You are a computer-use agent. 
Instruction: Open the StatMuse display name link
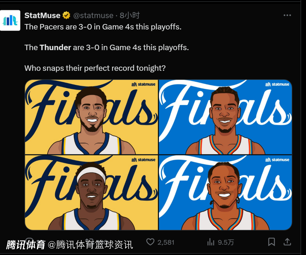click(x=42, y=15)
